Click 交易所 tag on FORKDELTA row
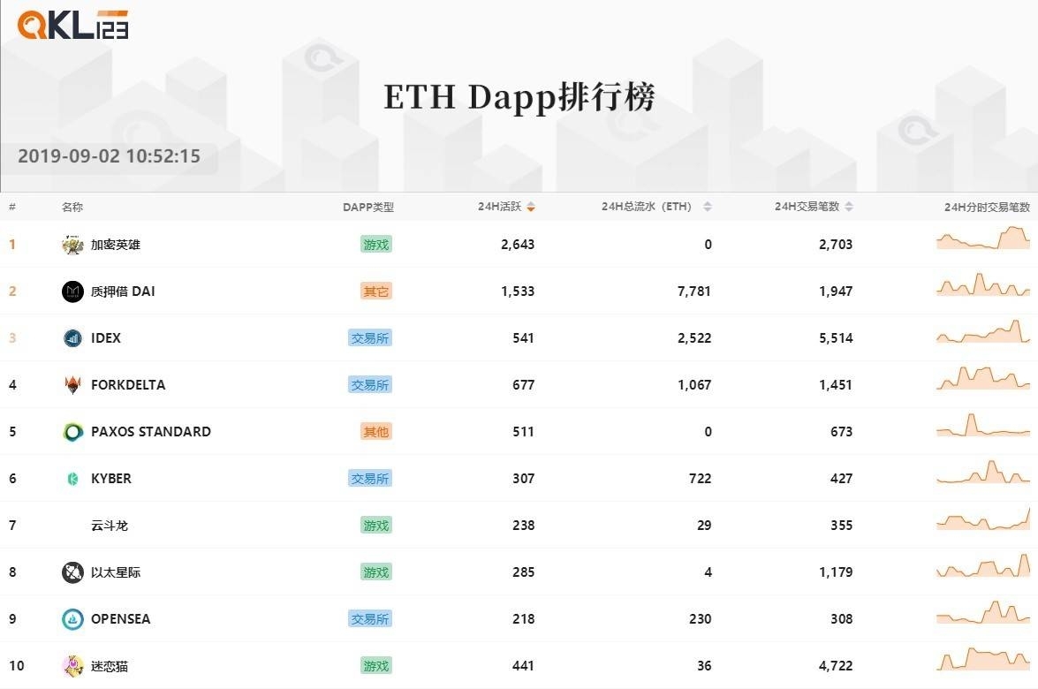Image resolution: width=1038 pixels, height=689 pixels. pyautogui.click(x=370, y=384)
